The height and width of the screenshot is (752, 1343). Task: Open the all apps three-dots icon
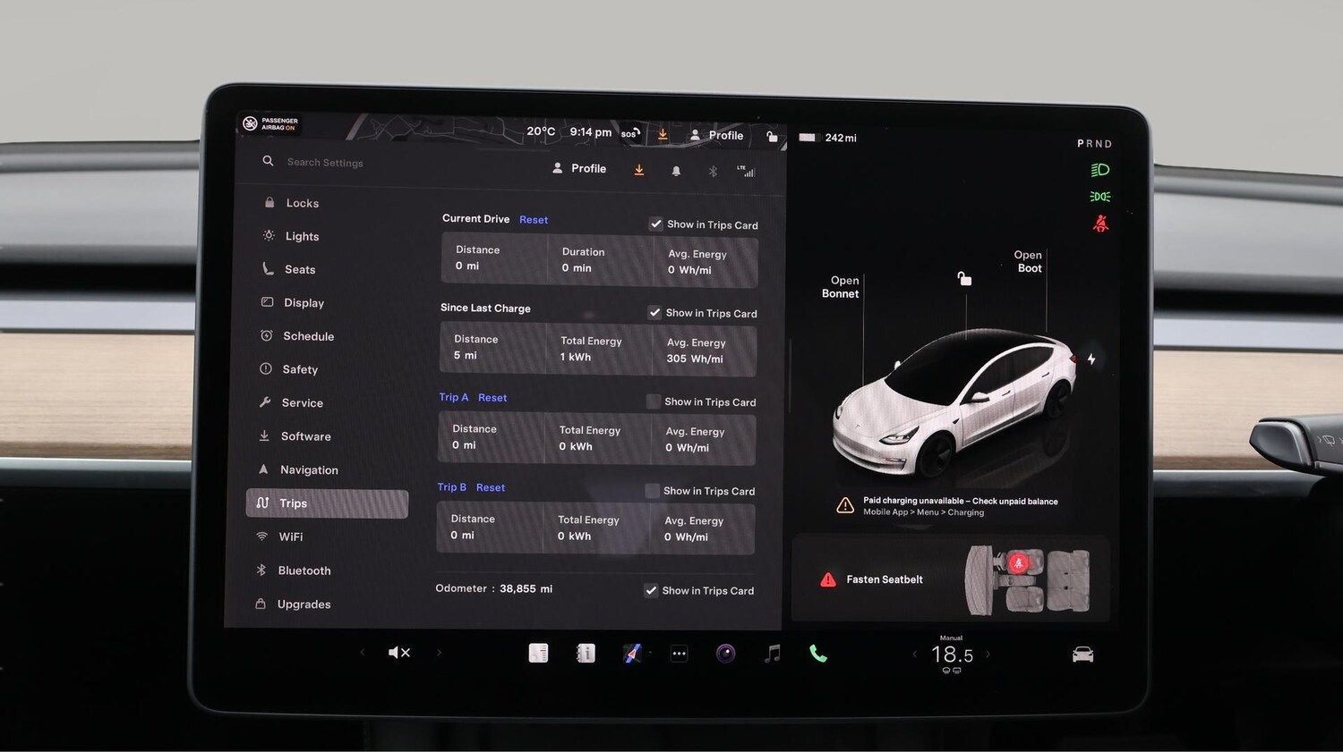click(x=680, y=654)
